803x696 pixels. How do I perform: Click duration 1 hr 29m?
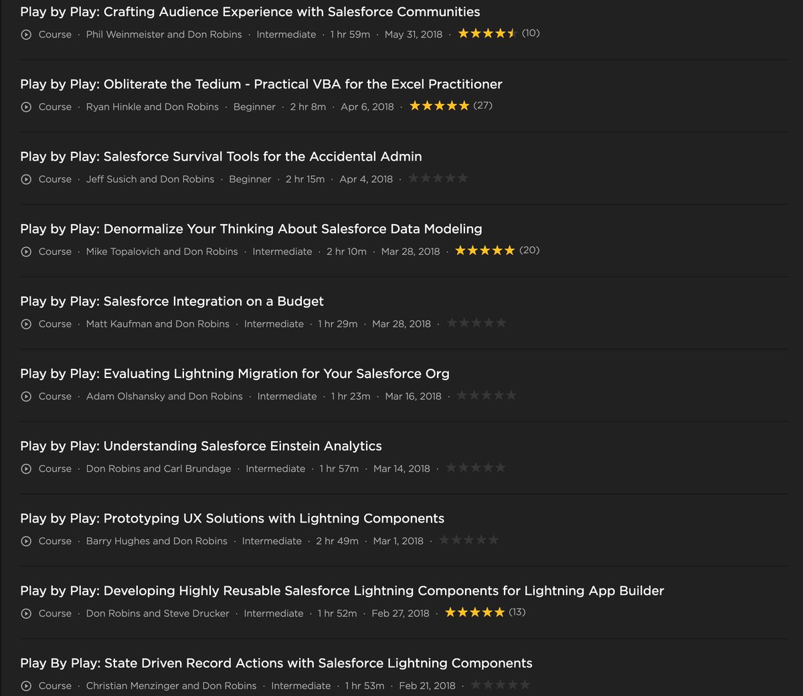(x=338, y=324)
